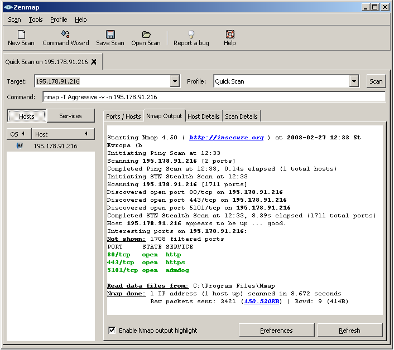Click the 80/tcp open http line
Viewport: 394px width, 350px height.
tap(144, 255)
